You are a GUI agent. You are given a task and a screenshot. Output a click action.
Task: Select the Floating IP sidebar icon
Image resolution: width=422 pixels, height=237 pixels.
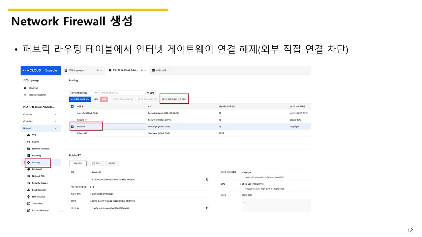[28, 169]
